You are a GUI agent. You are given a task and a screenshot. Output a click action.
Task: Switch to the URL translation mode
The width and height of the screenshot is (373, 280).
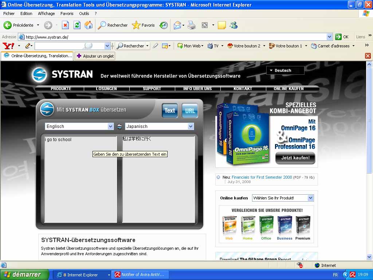(x=190, y=110)
